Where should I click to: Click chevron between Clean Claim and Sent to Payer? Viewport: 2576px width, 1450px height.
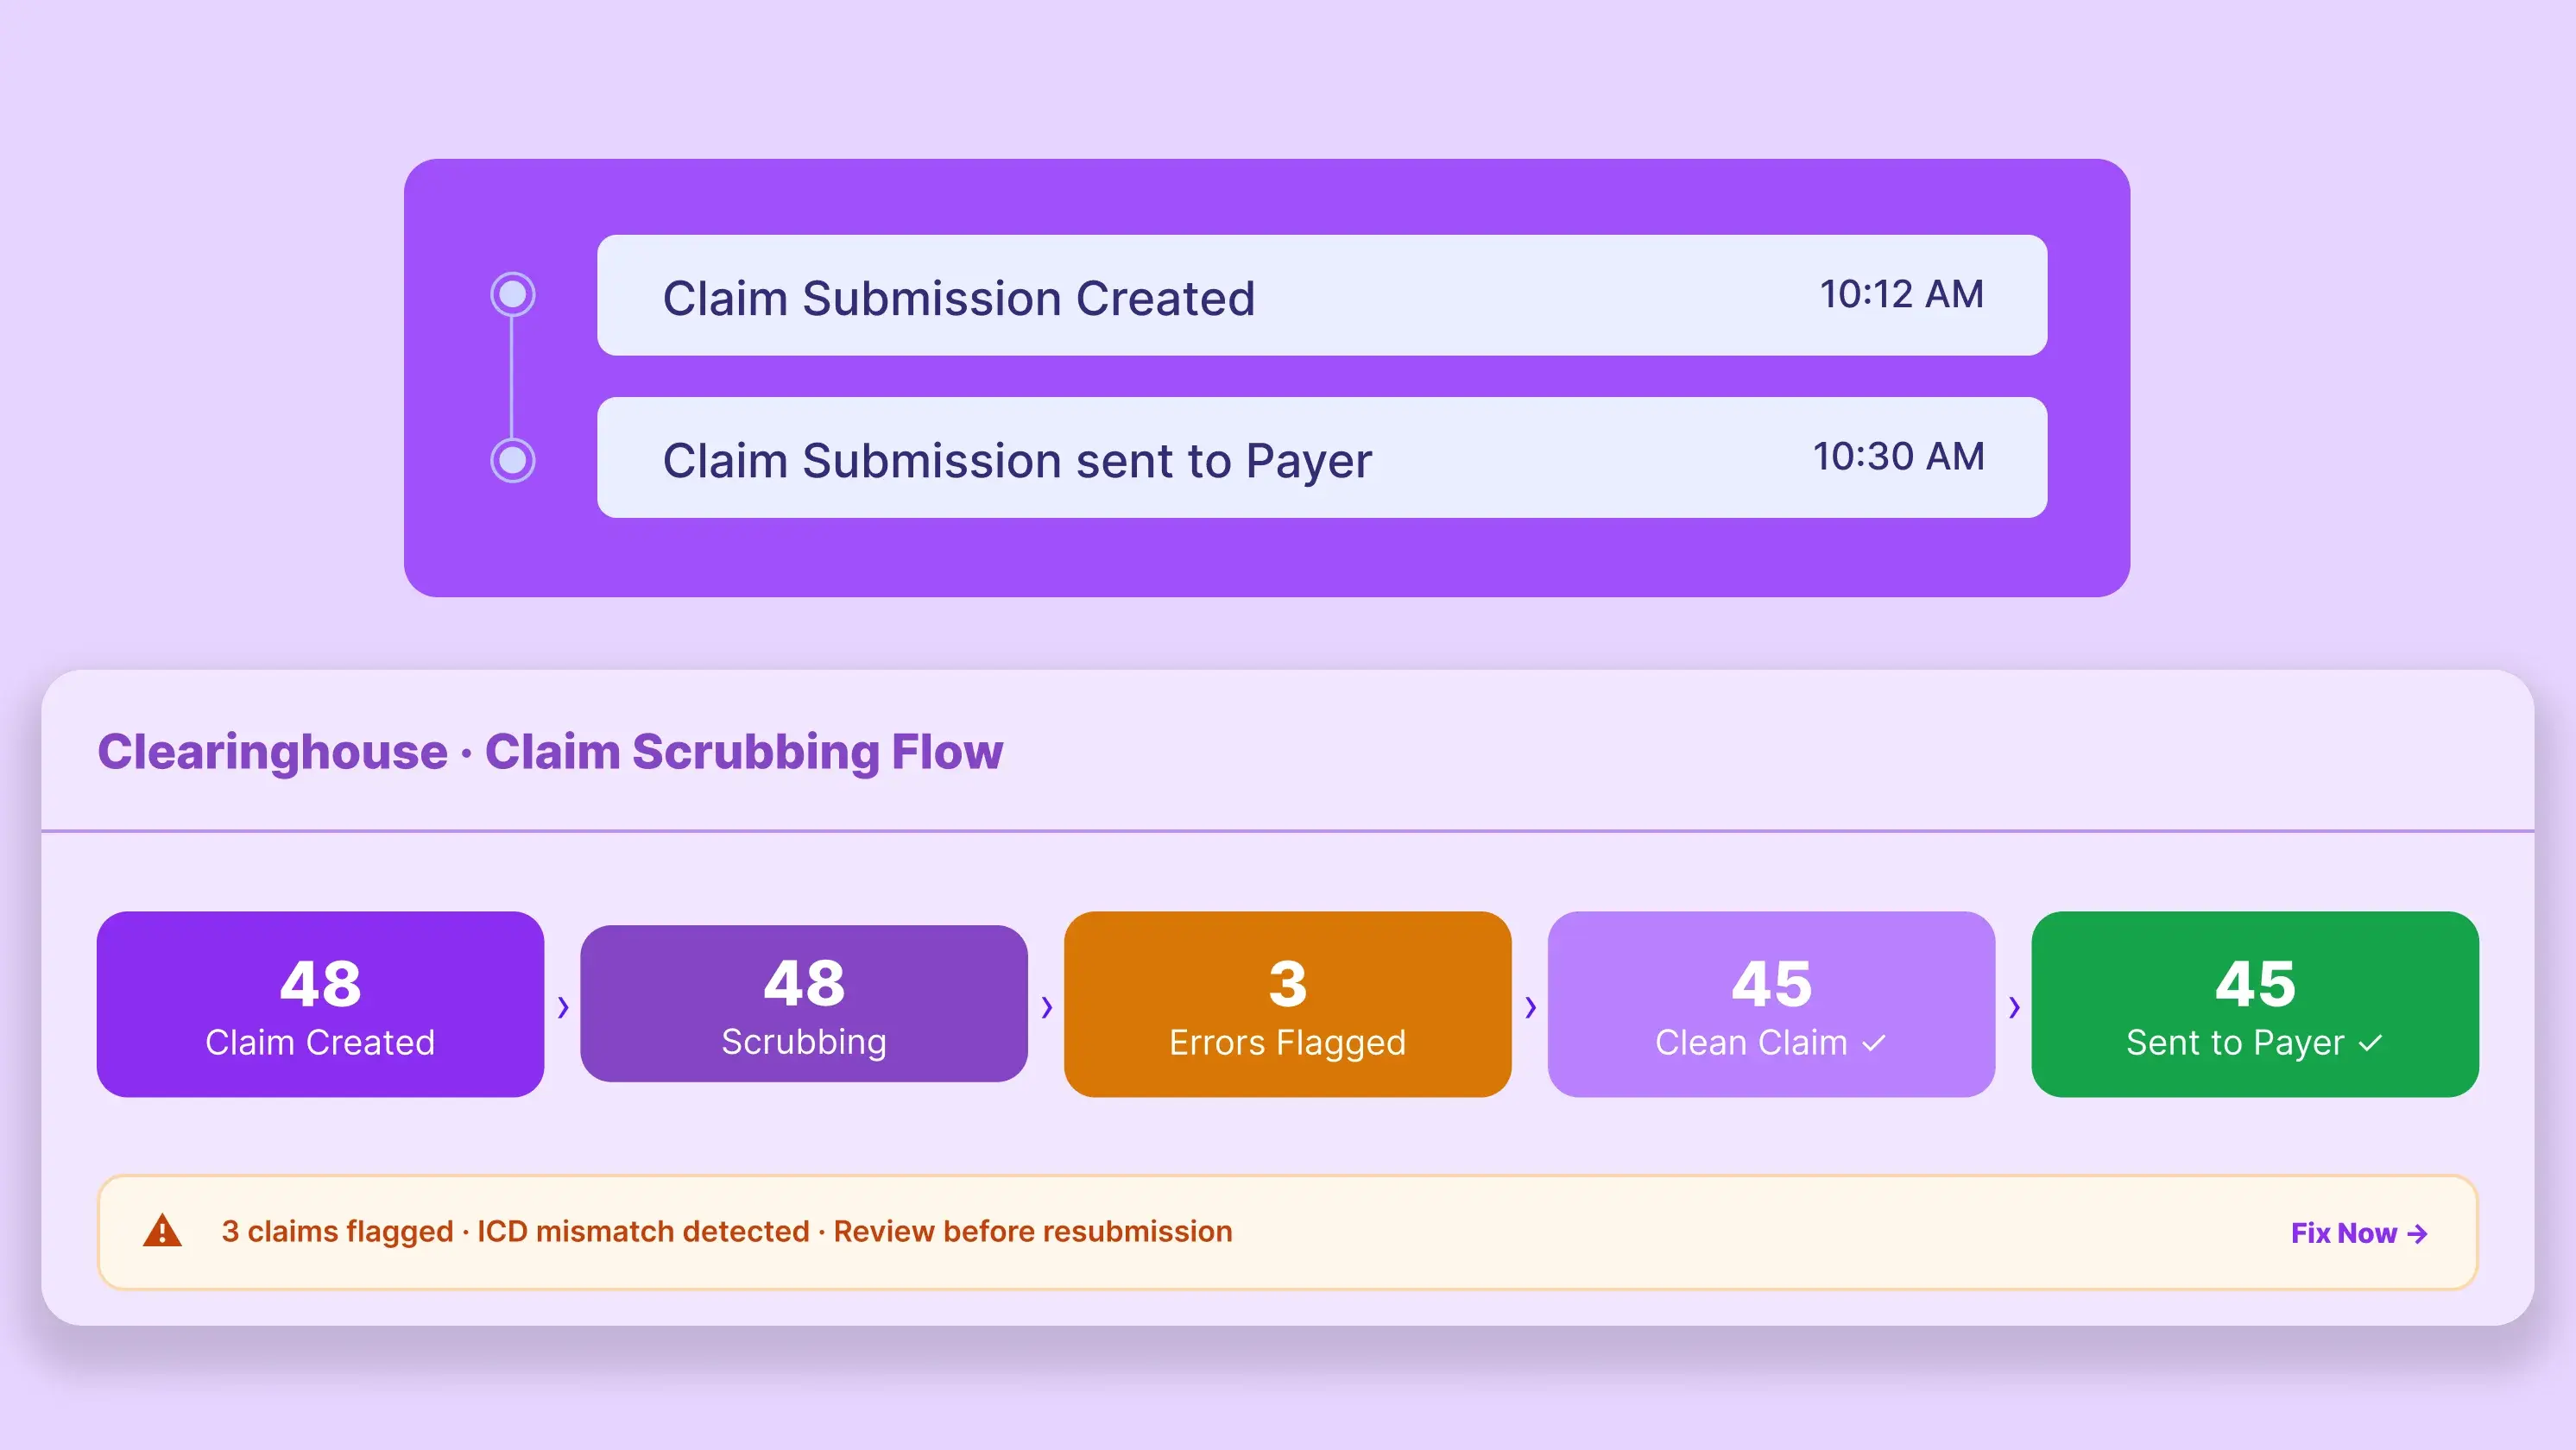(2014, 1006)
